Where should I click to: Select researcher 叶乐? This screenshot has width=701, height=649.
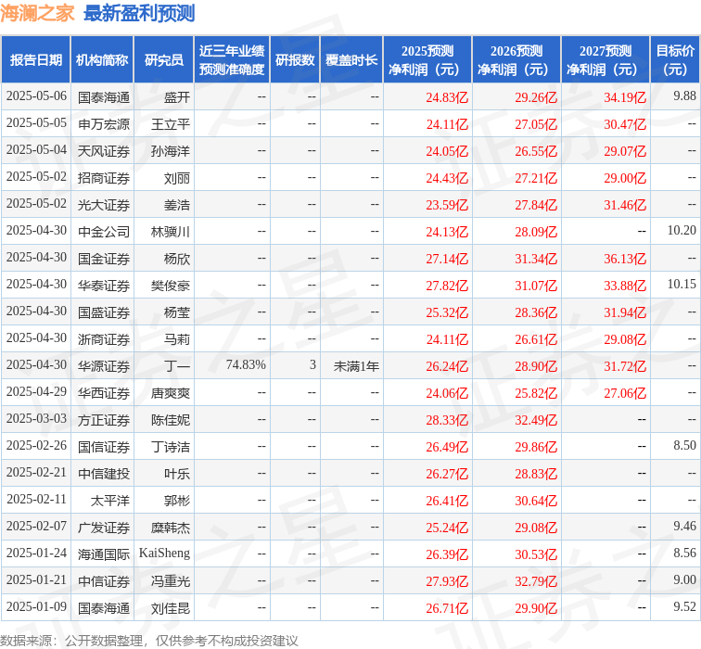pos(177,474)
